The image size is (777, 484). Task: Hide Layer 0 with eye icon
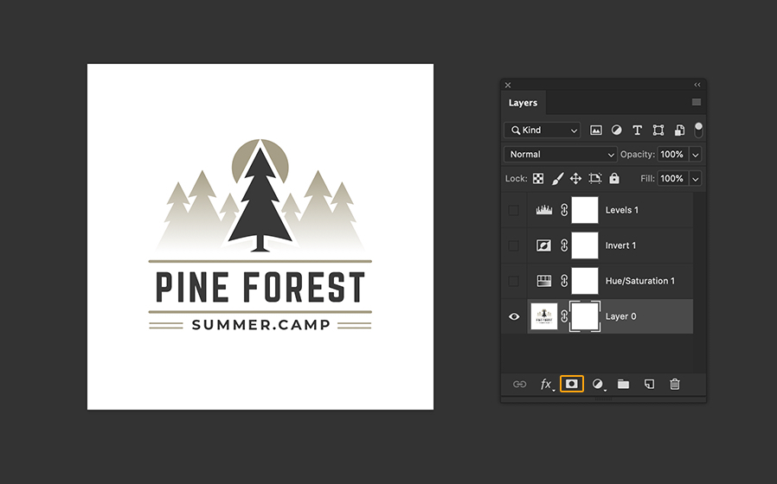pyautogui.click(x=514, y=316)
